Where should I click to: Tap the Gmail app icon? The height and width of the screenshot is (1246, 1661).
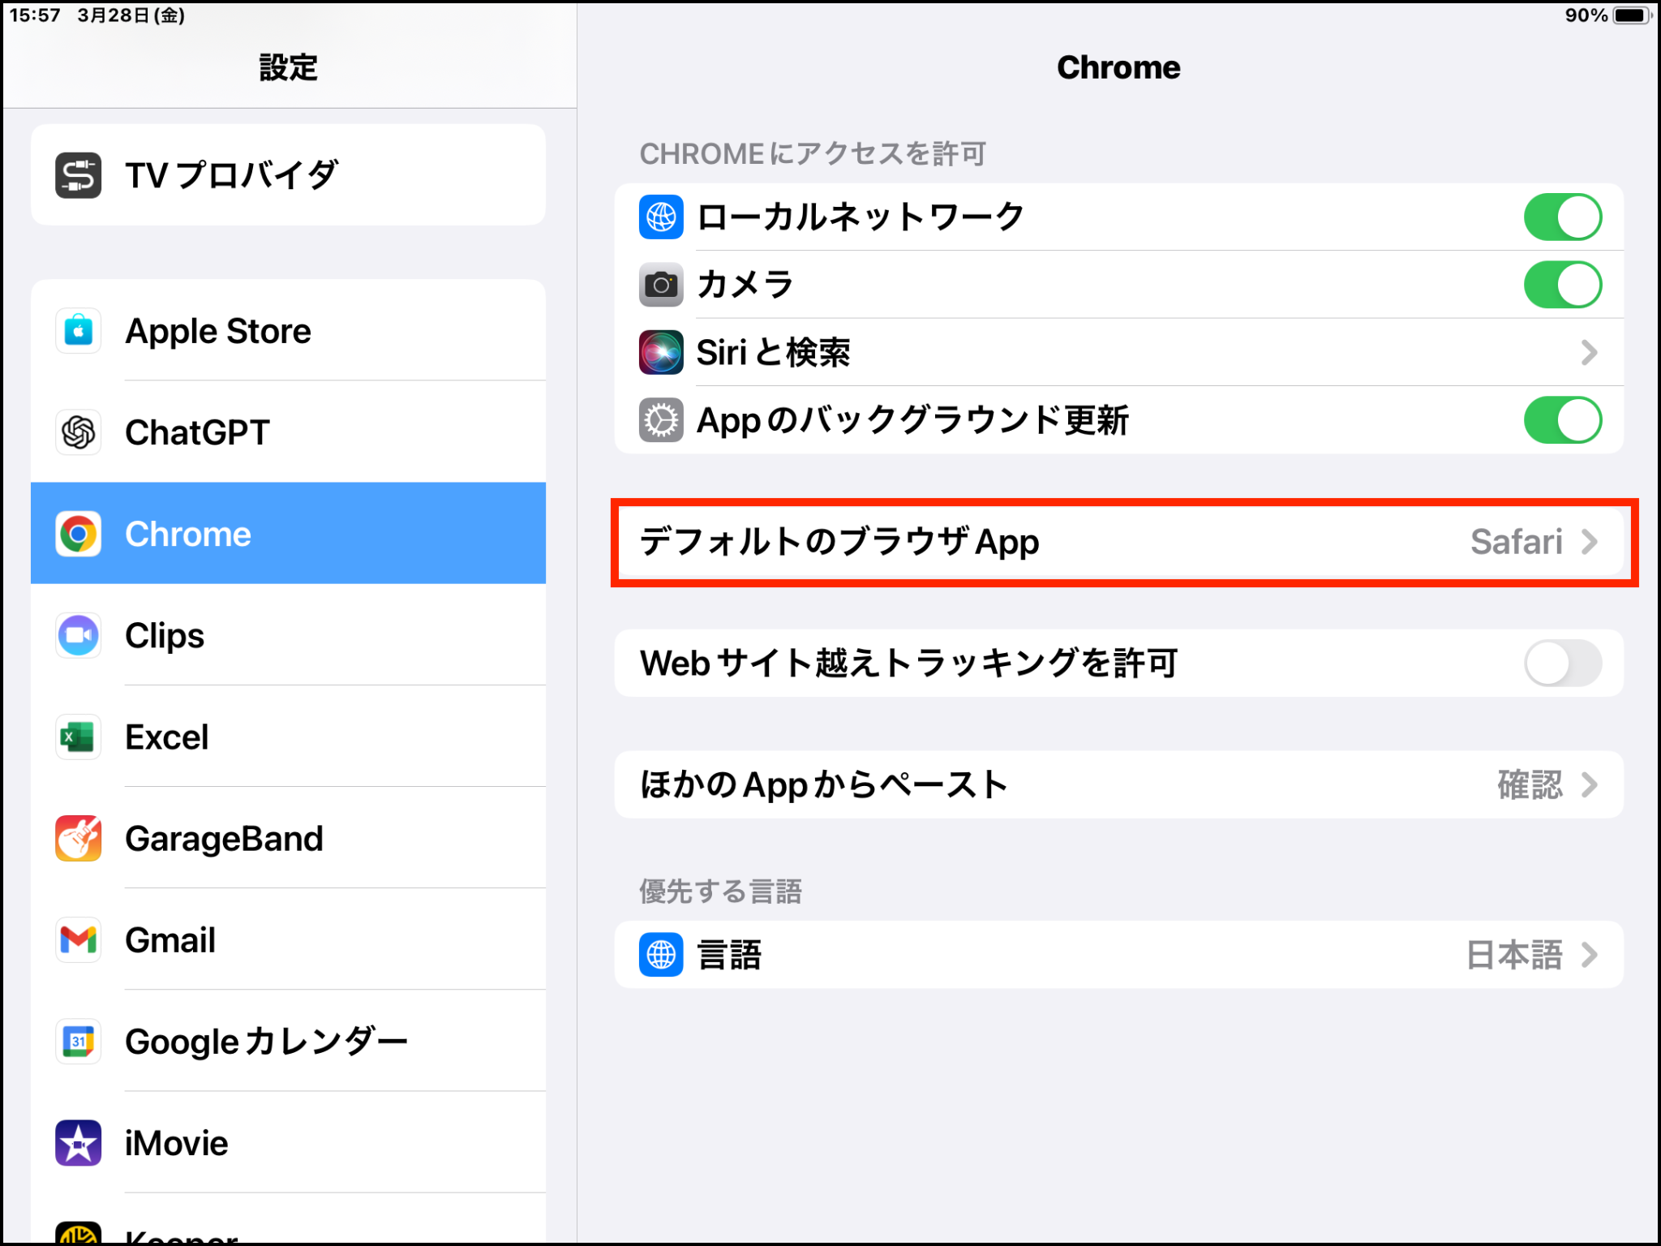78,940
